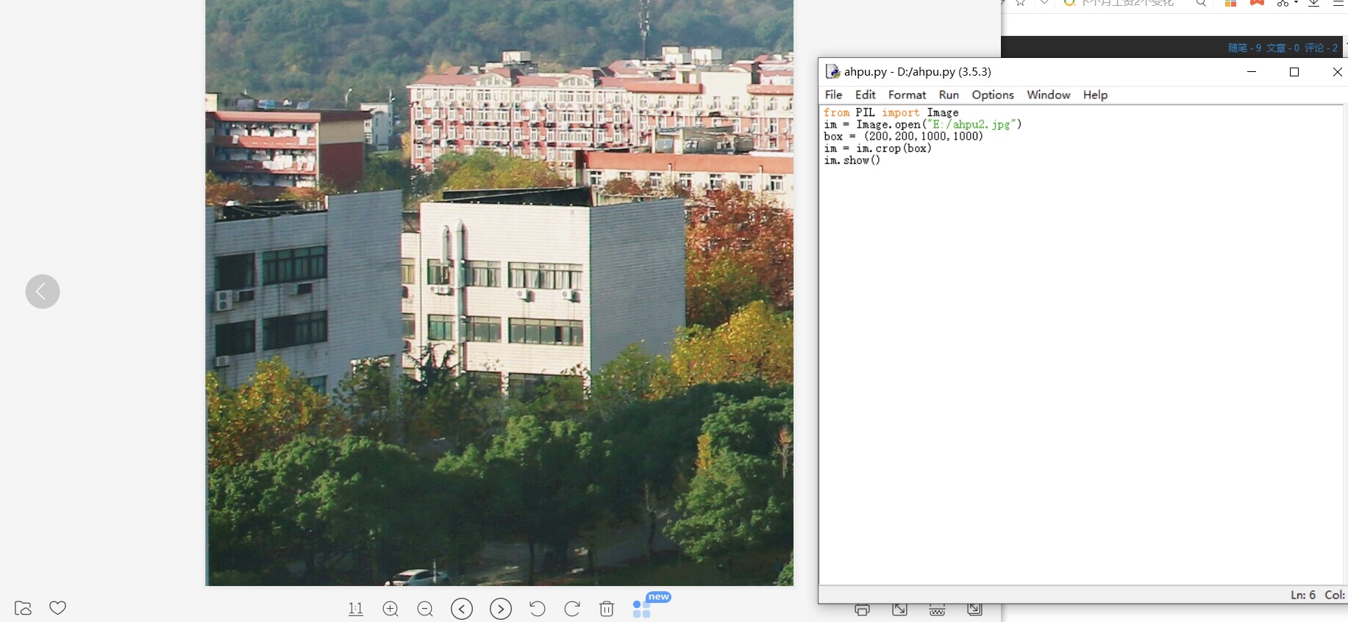
Task: Open the browser downloads icon
Action: tap(1314, 3)
